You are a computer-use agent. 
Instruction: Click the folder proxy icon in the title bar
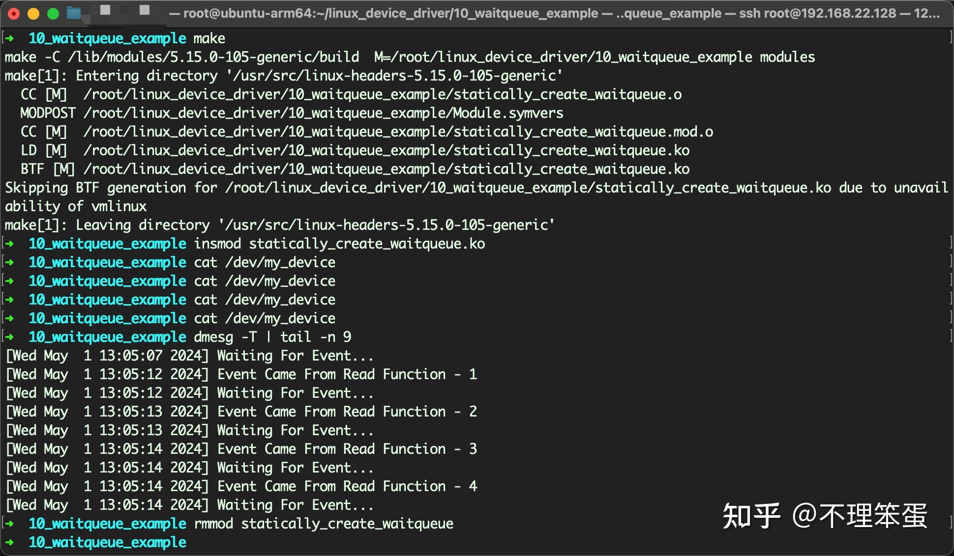(x=74, y=13)
